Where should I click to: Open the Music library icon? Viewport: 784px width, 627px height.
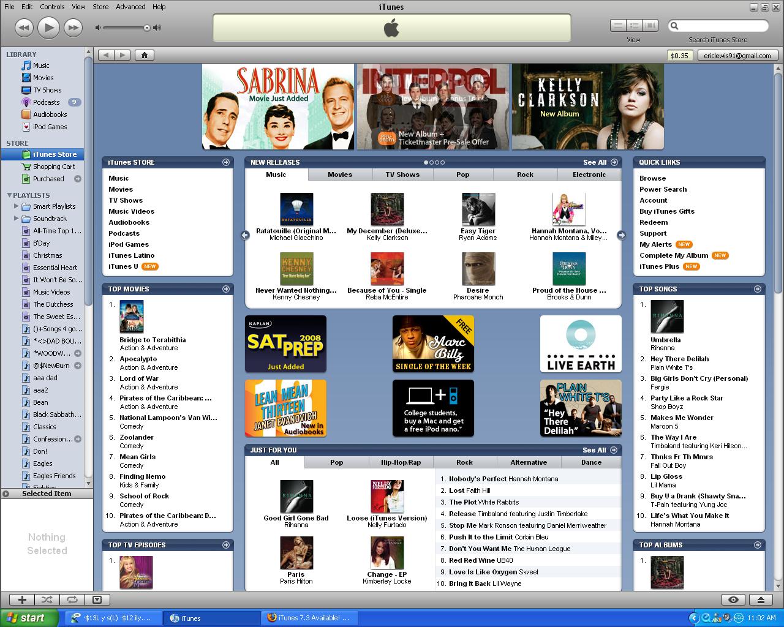[x=26, y=66]
